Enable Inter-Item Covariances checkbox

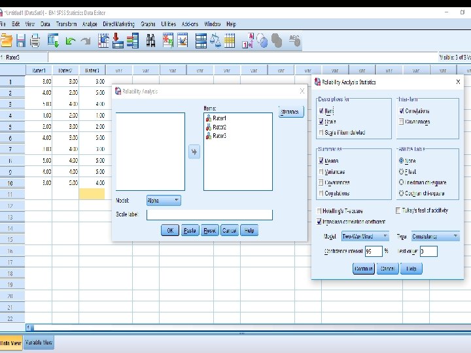point(401,122)
